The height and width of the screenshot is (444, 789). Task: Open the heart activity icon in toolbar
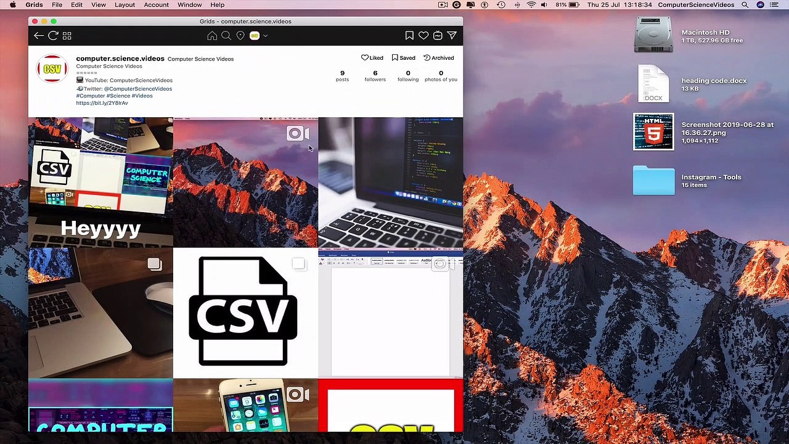coord(423,36)
